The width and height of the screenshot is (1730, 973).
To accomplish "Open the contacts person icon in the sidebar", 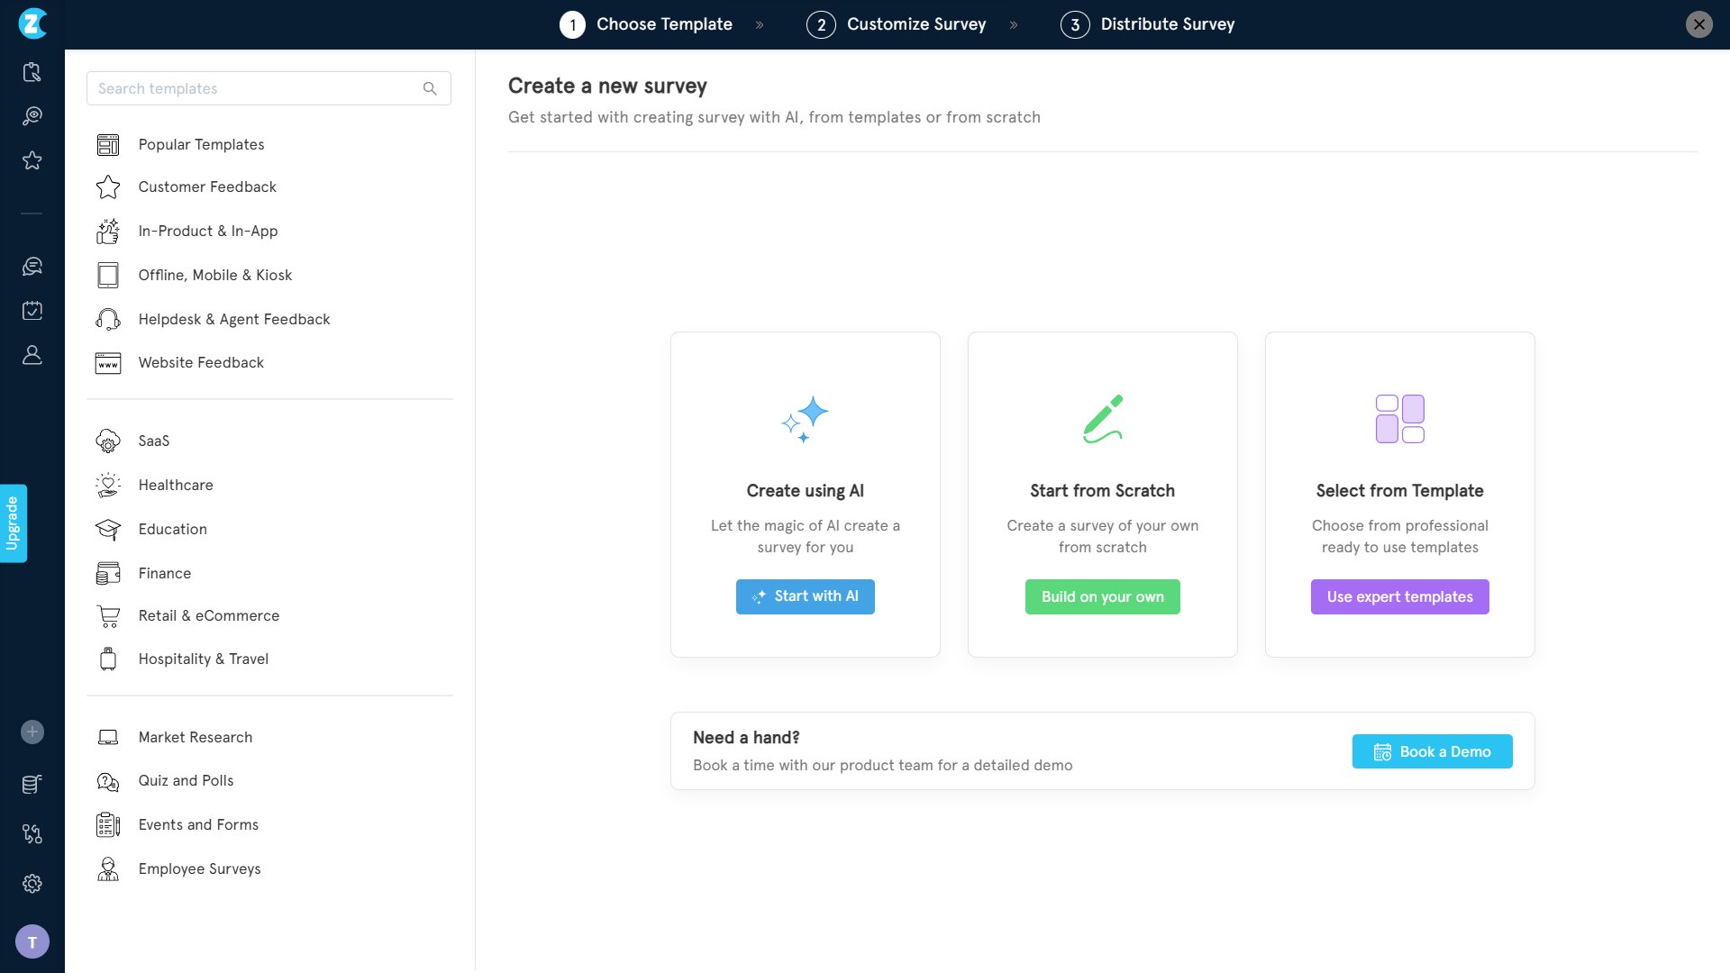I will [32, 355].
